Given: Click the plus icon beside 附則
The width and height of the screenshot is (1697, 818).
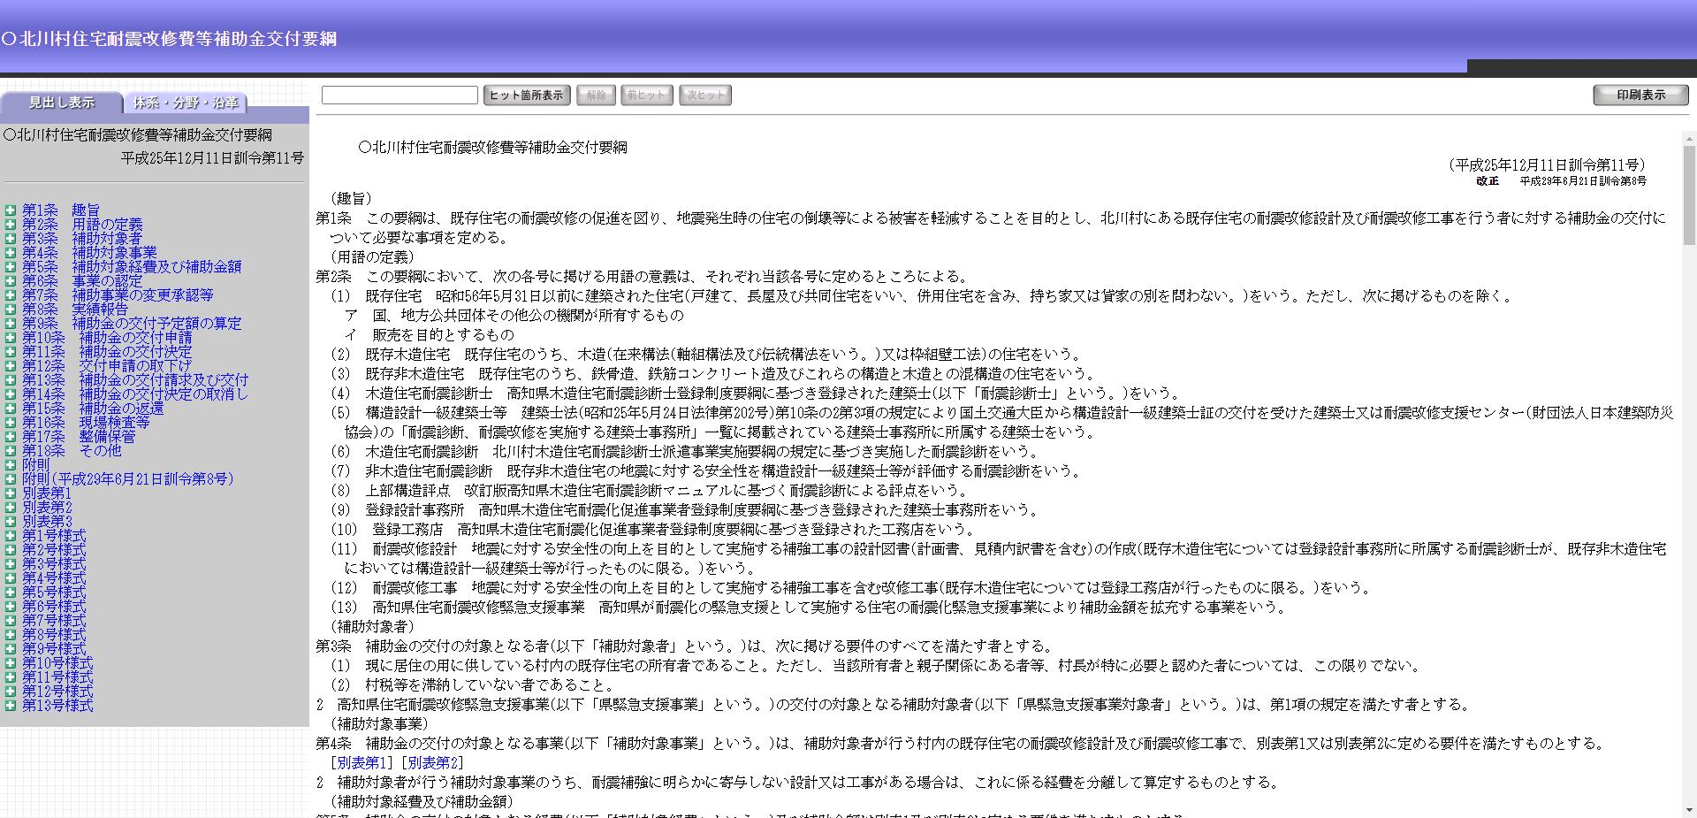Looking at the screenshot, I should click(11, 465).
